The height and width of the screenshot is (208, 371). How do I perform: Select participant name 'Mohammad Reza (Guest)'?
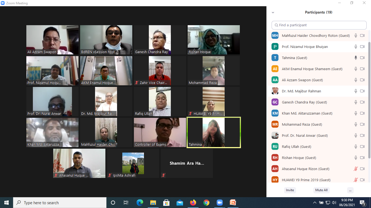coord(302,124)
